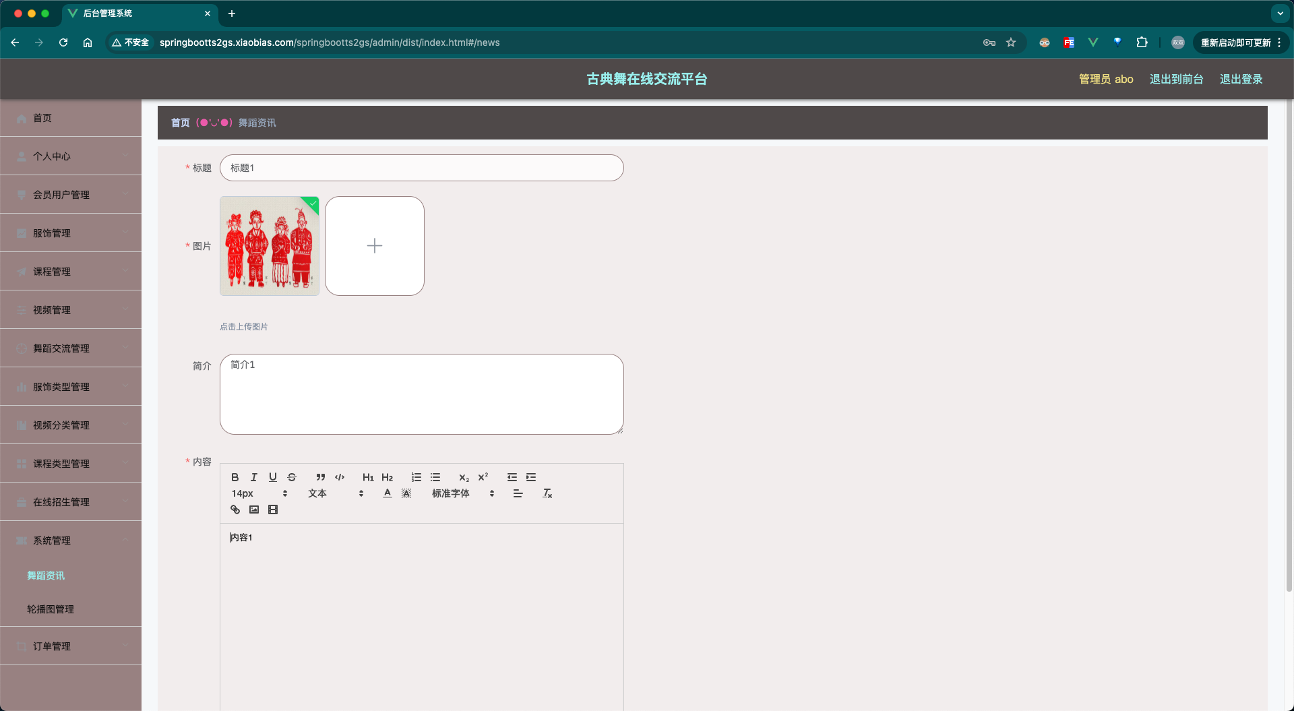This screenshot has height=711, width=1294.
Task: Bookmark this page with the star icon
Action: click(1011, 42)
